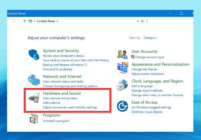Open the recent locations dropdown arrow
201x140 pixels.
tap(19, 21)
